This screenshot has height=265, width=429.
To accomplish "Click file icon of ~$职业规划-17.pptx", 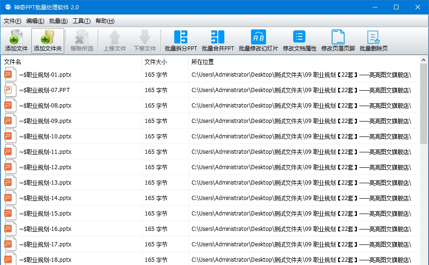I will 10,244.
